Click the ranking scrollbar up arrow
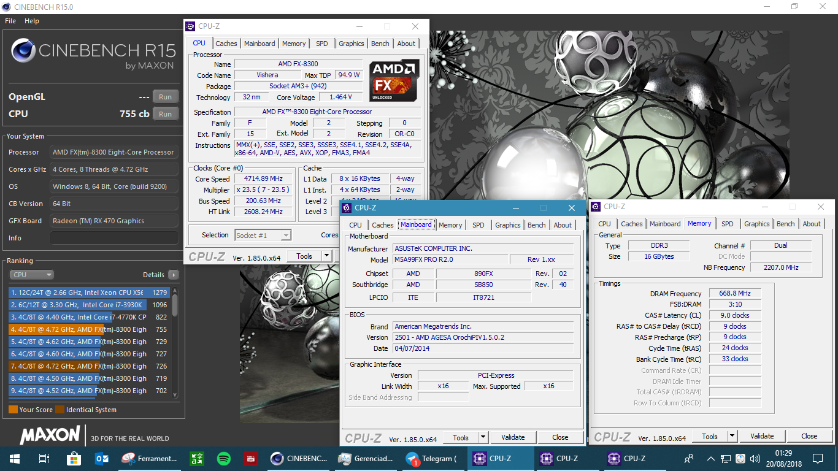This screenshot has width=838, height=471. point(175,291)
